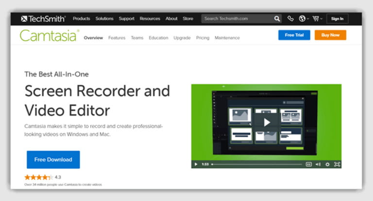Click the Camtasia logo
The image size is (373, 201).
tap(49, 35)
